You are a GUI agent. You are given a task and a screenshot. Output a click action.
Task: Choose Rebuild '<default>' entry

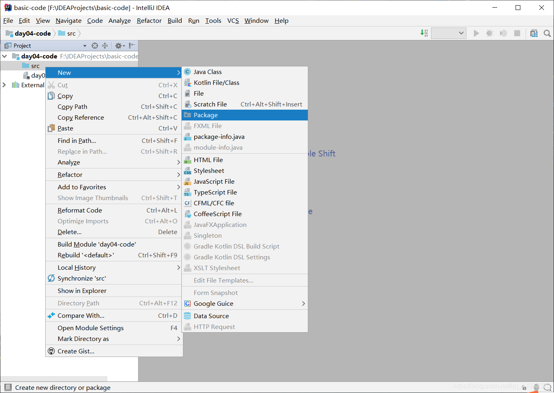[114, 255]
